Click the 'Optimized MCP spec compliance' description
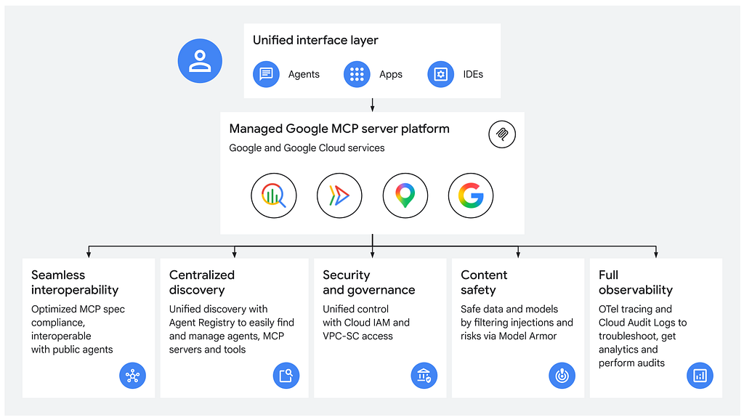Viewport: 744px width, 420px height. pos(78,329)
